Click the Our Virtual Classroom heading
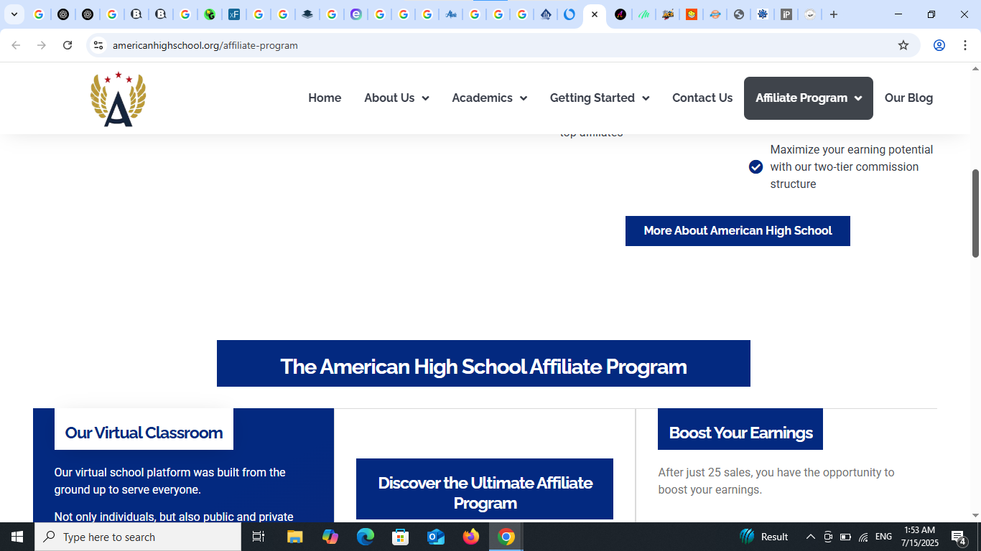This screenshot has width=981, height=551. coord(144,433)
